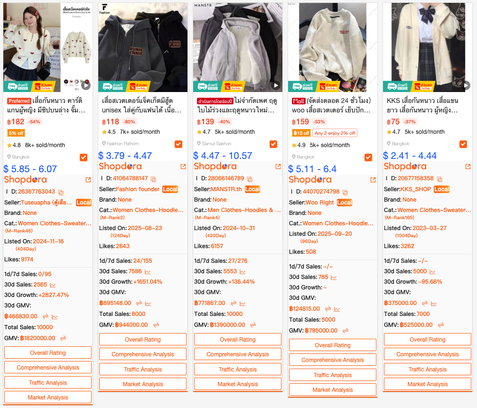The width and height of the screenshot is (477, 408).
Task: Show 30d sales trend chart for 7586
Action: coord(148,271)
